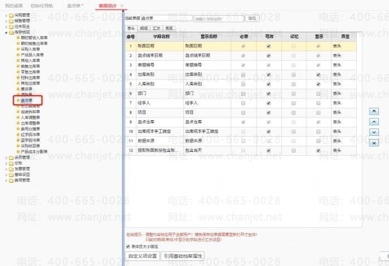Click the 采购管理 folder icon

point(11,16)
